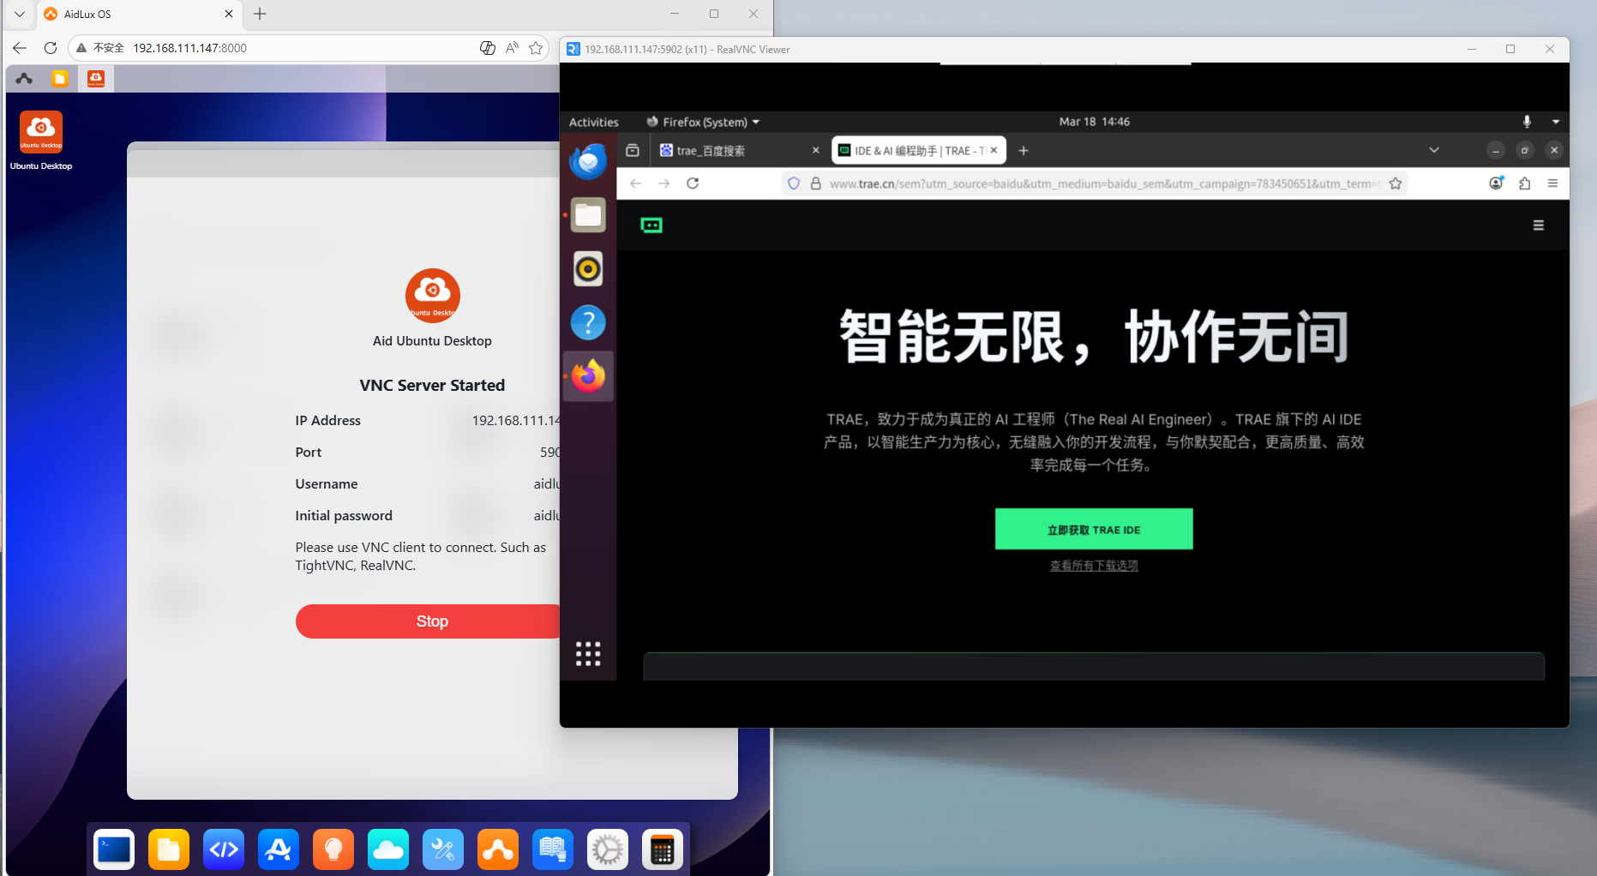Screen dimensions: 1597x876
Task: Open the lightbulb app in the AidLux dock
Action: click(x=333, y=849)
